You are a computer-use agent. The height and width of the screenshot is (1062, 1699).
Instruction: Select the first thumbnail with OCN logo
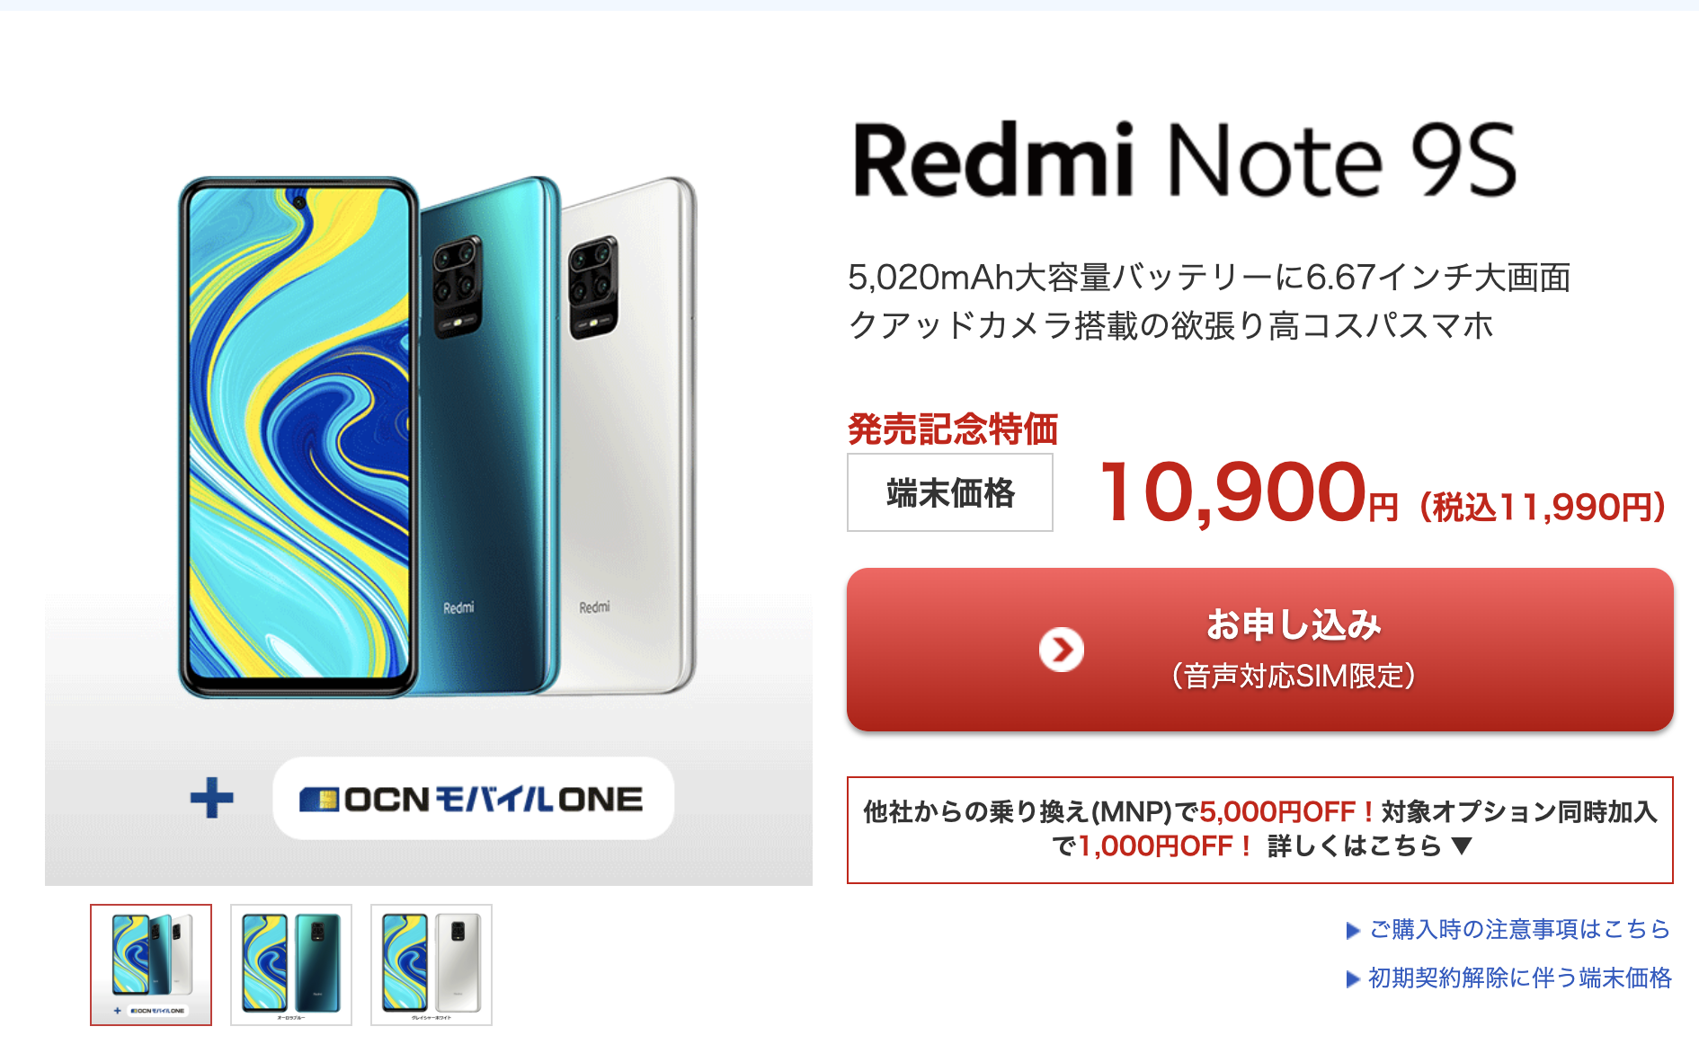(151, 964)
